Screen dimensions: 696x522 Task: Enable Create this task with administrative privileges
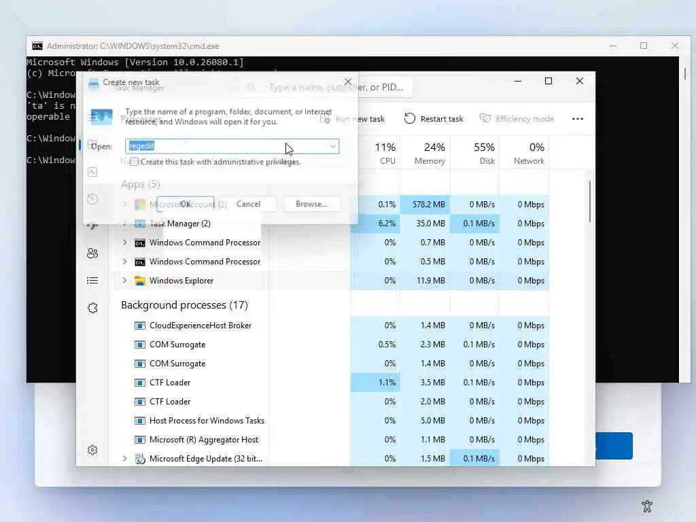134,162
